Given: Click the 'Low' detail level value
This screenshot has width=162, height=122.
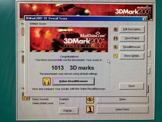Looking at the screenshot, I should coord(62,103).
